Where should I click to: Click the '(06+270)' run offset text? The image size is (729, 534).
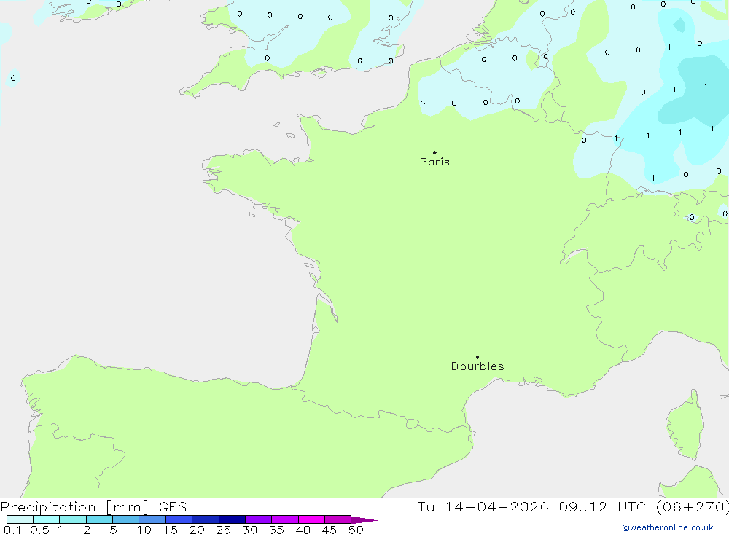[693, 507]
